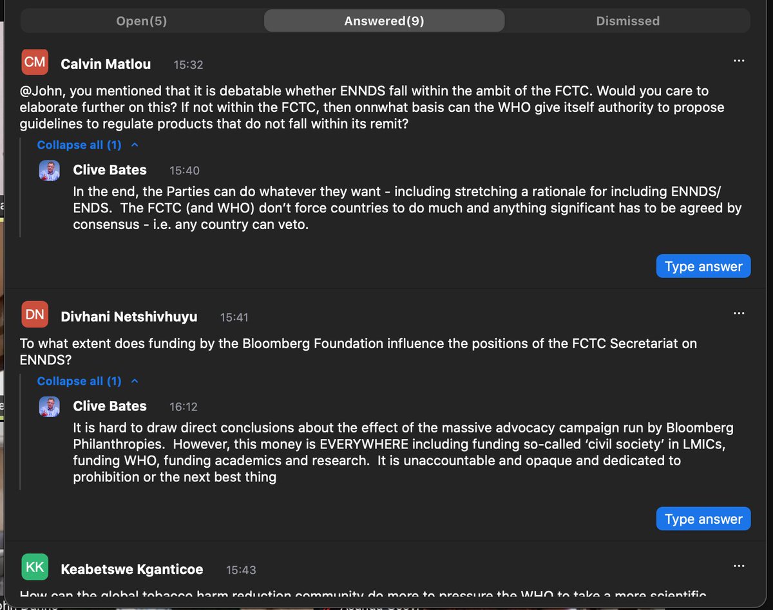The image size is (773, 610).
Task: Switch to the Open(5) tab
Action: pyautogui.click(x=142, y=21)
